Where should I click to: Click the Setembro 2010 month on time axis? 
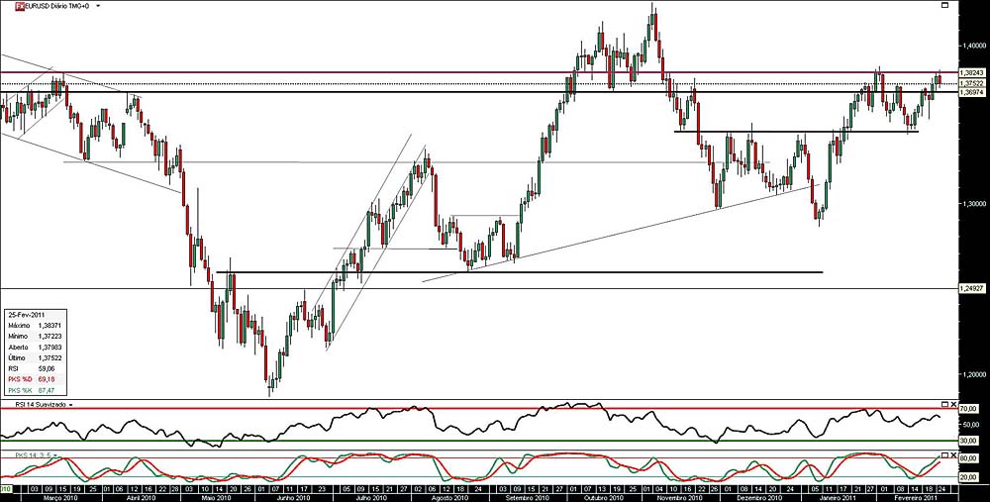[528, 498]
